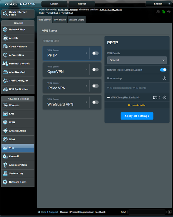
Task: Open the firmware version link
Action: [x=111, y=10]
